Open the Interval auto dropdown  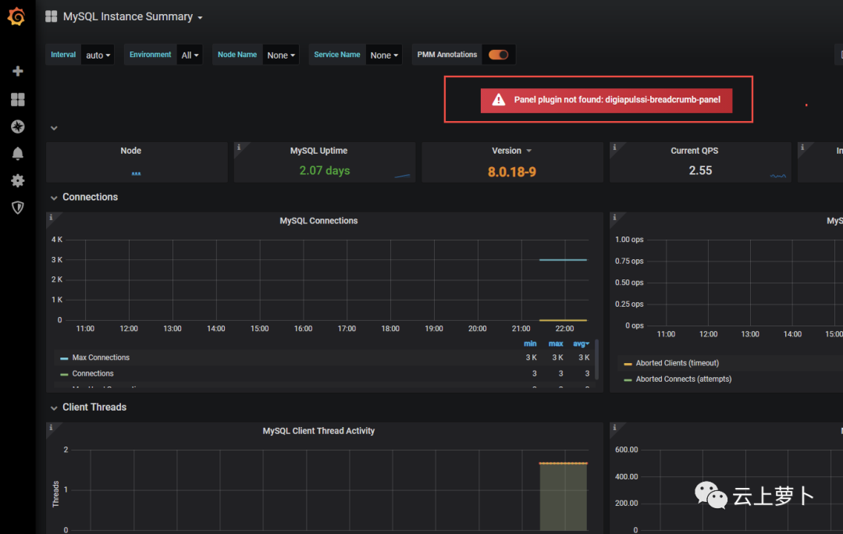98,55
